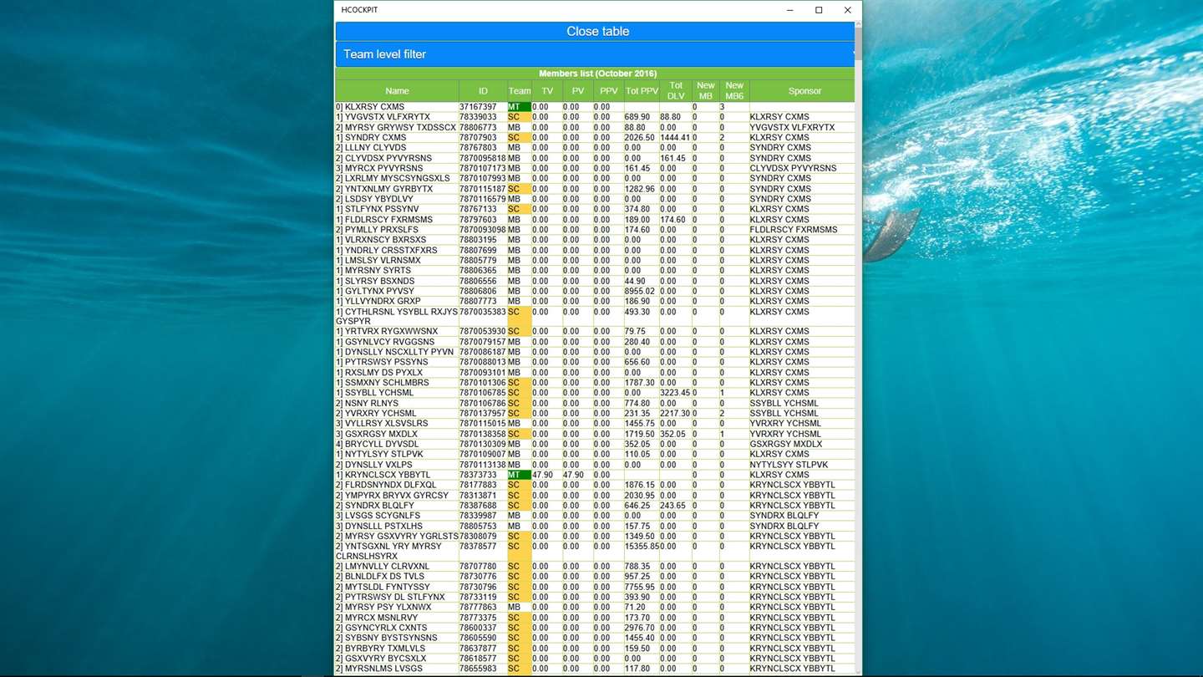Select the name 2] FLRDSNYNDX DLFXQL
This screenshot has height=677, width=1203.
click(x=386, y=485)
